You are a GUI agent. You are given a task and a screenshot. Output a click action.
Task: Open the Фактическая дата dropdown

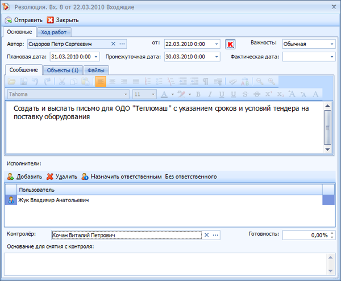332,57
